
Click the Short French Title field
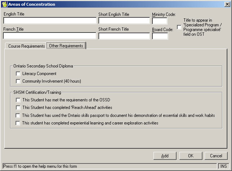coord(124,36)
